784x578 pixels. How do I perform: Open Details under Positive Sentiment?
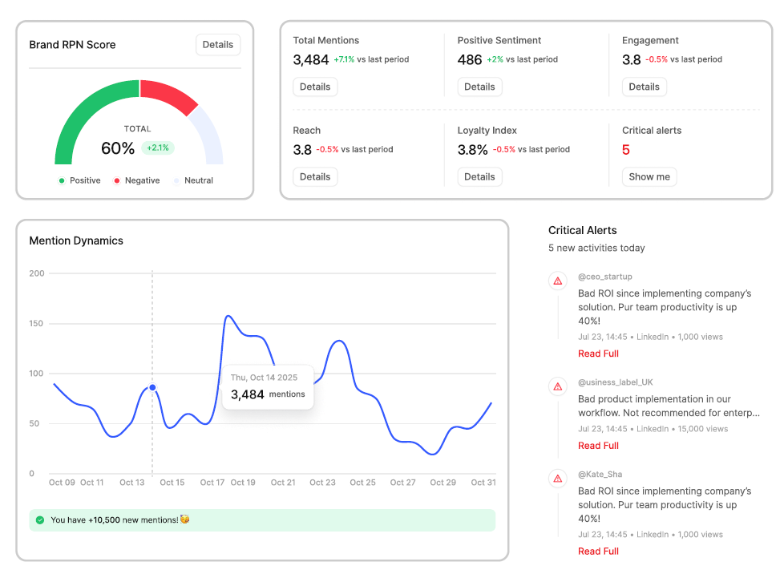[479, 87]
